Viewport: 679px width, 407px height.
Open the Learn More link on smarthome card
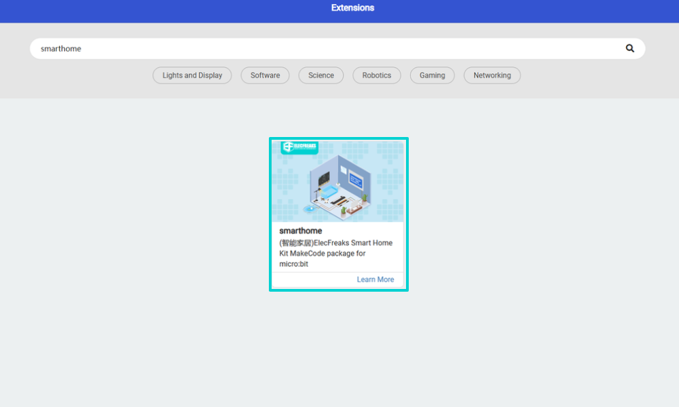coord(375,279)
